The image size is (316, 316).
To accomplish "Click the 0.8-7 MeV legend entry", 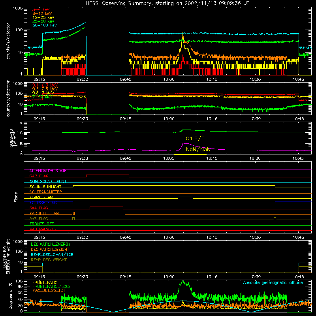I will point(43,93).
